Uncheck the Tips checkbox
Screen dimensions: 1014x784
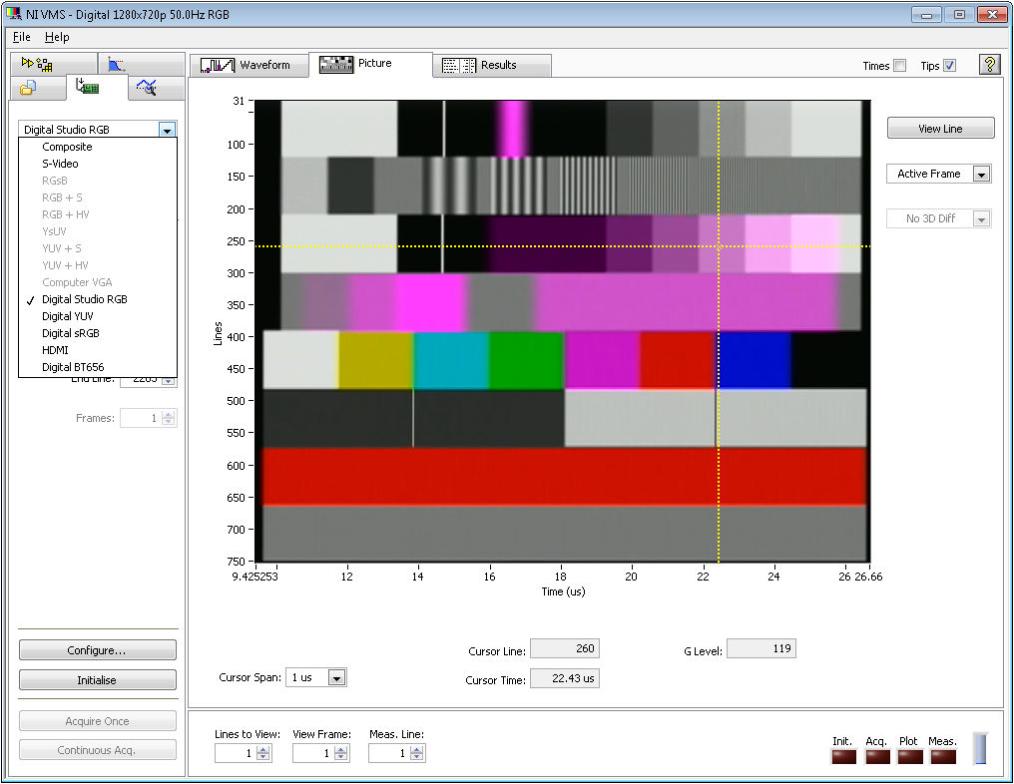pyautogui.click(x=949, y=66)
